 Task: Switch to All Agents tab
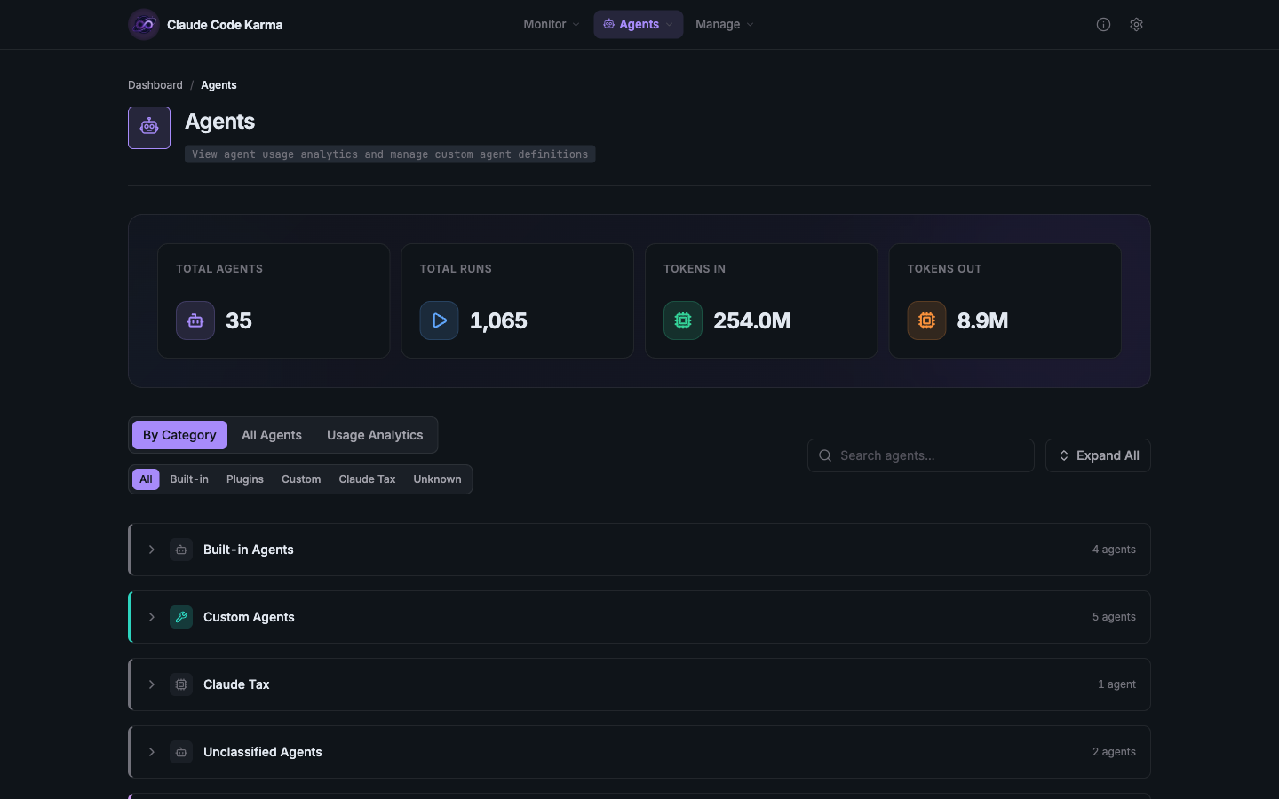coord(272,435)
